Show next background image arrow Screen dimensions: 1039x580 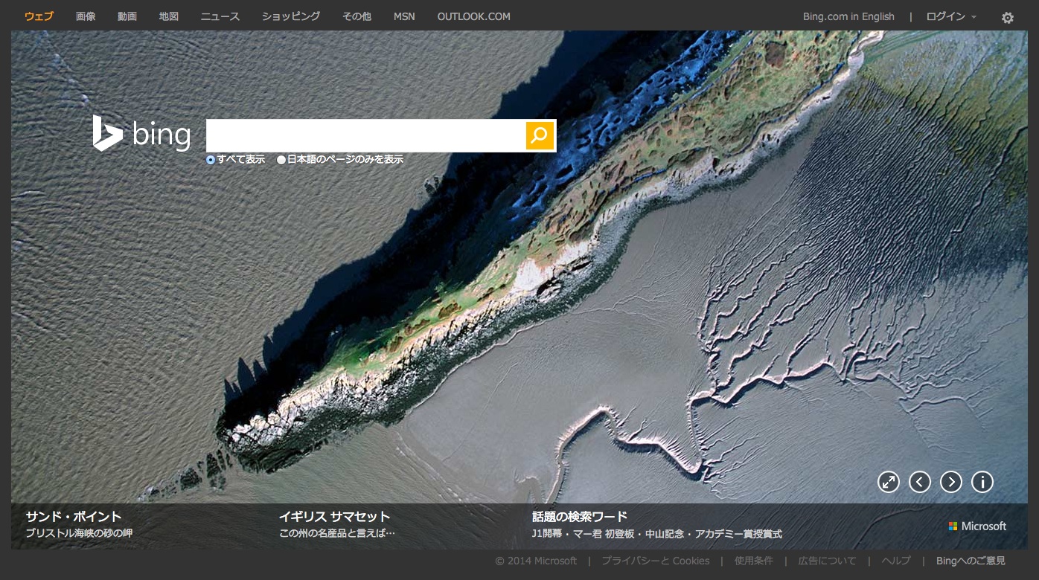pos(951,482)
